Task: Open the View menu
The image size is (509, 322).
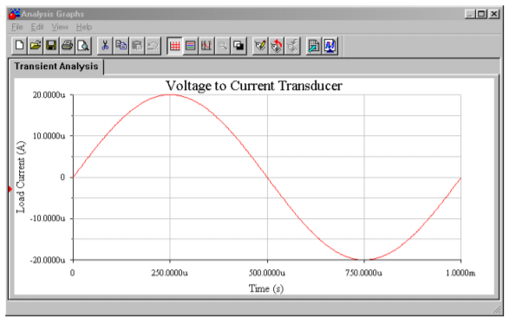Action: coord(60,27)
